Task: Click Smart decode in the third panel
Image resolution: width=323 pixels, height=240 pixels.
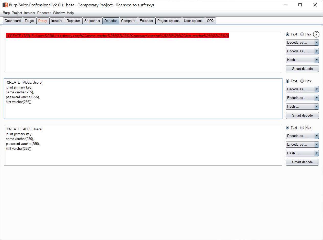Action: pyautogui.click(x=302, y=162)
